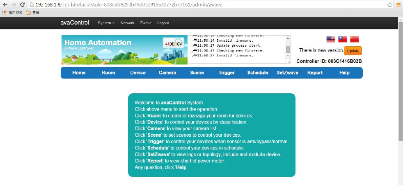This screenshot has width=403, height=185.
Task: Open the Zwave menu item
Action: (x=146, y=23)
